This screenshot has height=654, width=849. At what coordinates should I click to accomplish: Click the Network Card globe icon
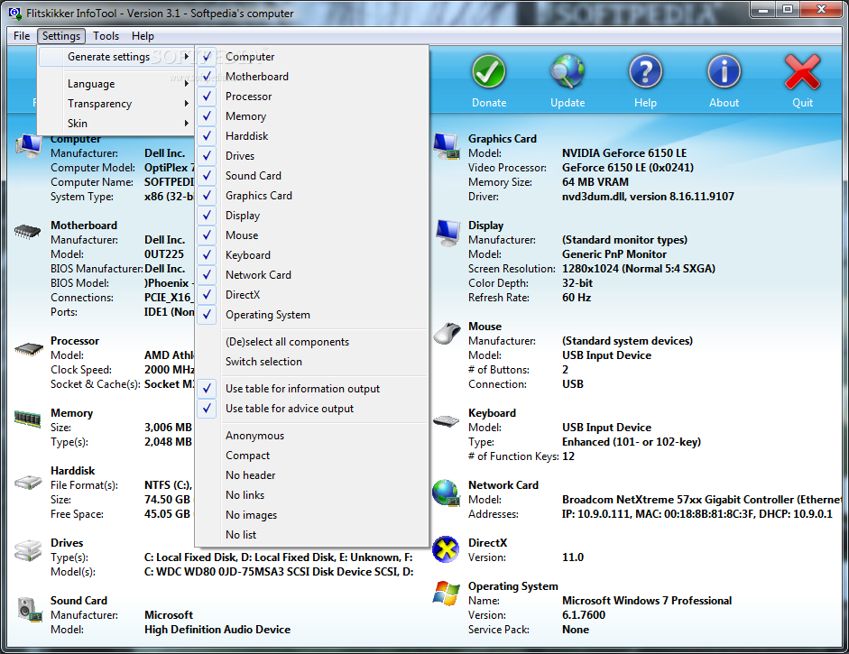point(447,493)
